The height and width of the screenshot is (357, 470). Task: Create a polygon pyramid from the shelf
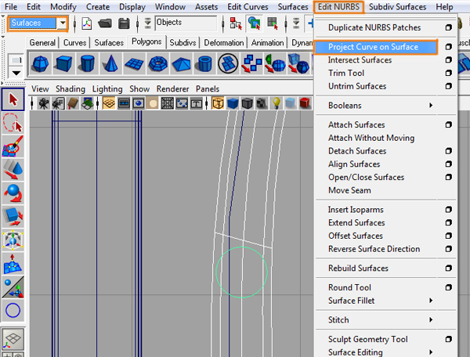tap(181, 63)
